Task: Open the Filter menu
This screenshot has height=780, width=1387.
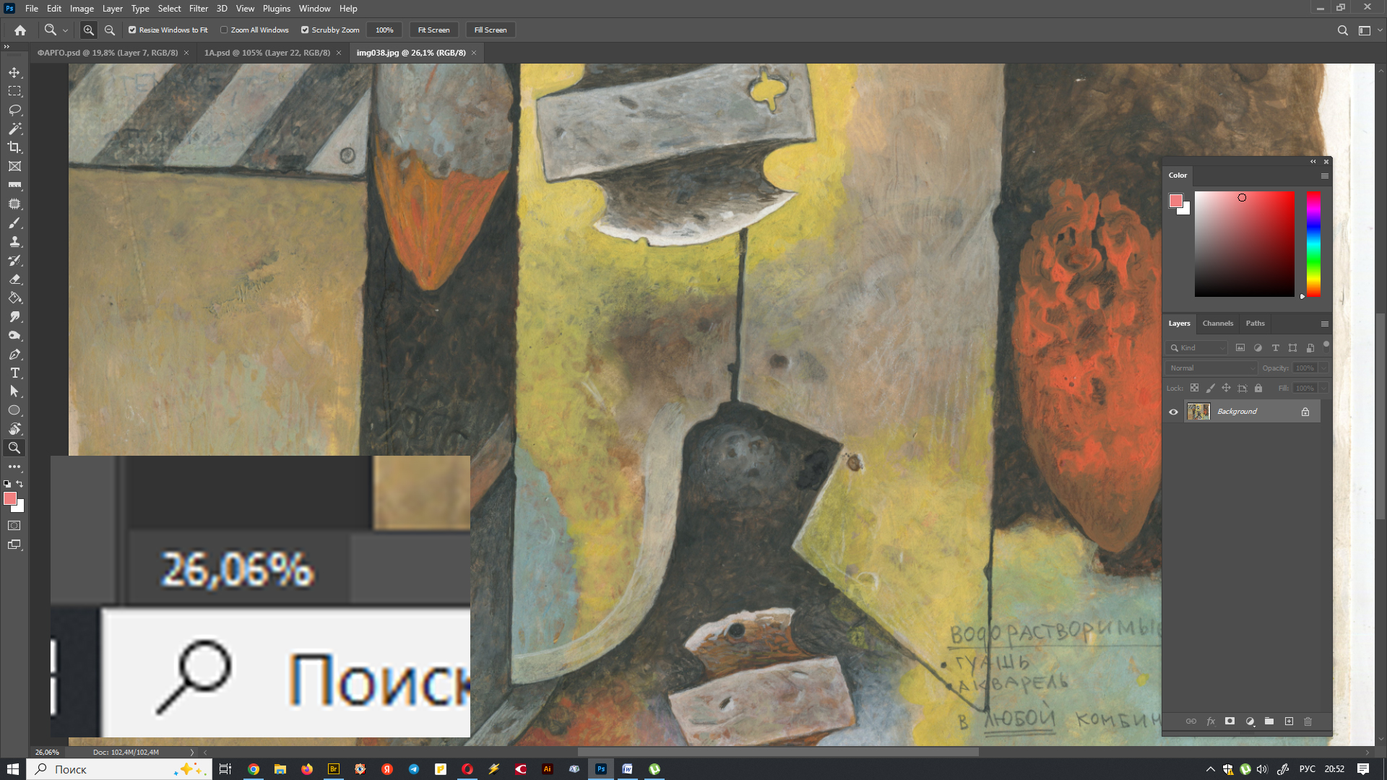Action: (x=198, y=9)
